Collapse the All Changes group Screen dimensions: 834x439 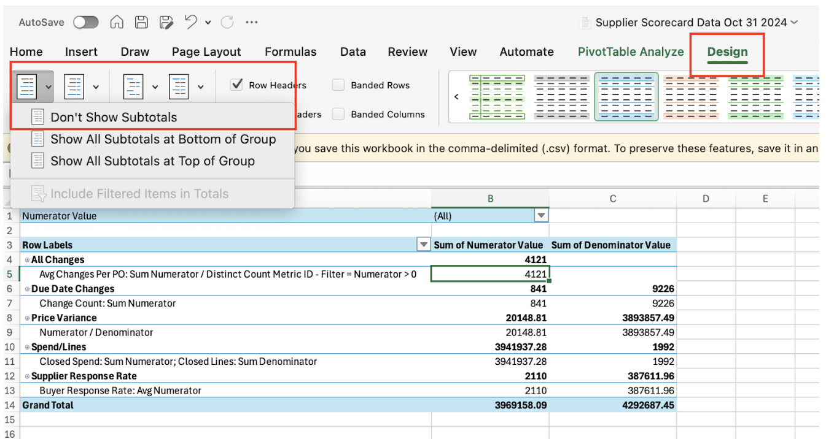coord(27,260)
